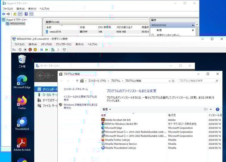Open the blue Help icon in Programs and Features
The height and width of the screenshot is (162, 226).
pos(217,110)
